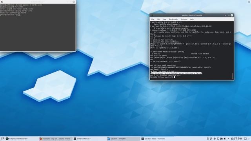251x141 pixels.
Task: Close the Konsole window
Action: pyautogui.click(x=232, y=15)
